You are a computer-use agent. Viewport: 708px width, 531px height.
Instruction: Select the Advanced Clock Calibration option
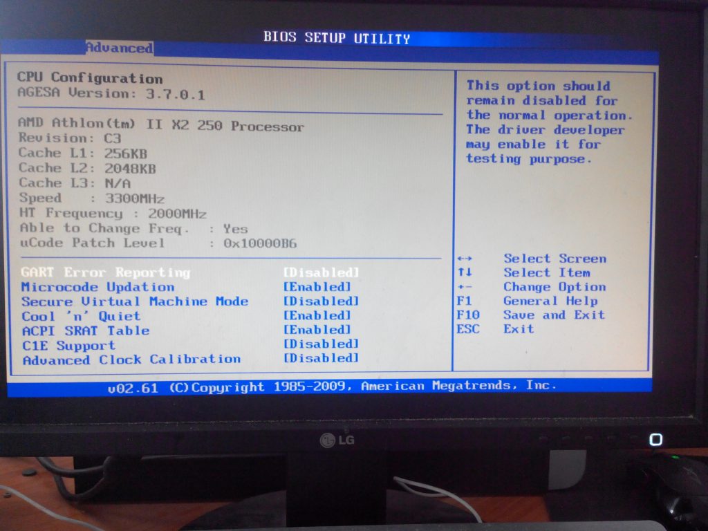click(131, 360)
